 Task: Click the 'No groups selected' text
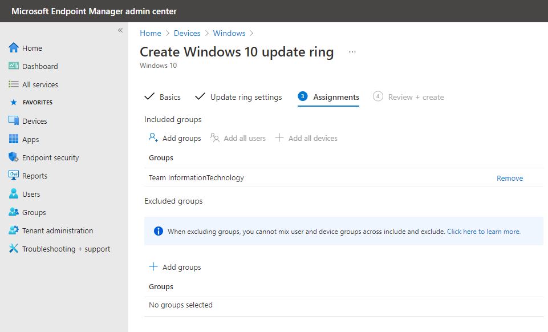[181, 305]
